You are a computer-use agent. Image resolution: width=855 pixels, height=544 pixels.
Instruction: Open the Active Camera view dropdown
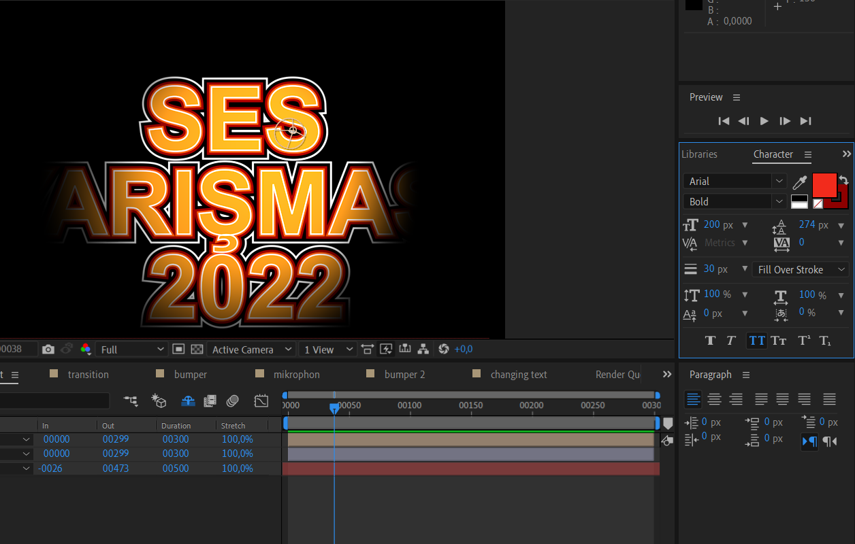[251, 350]
